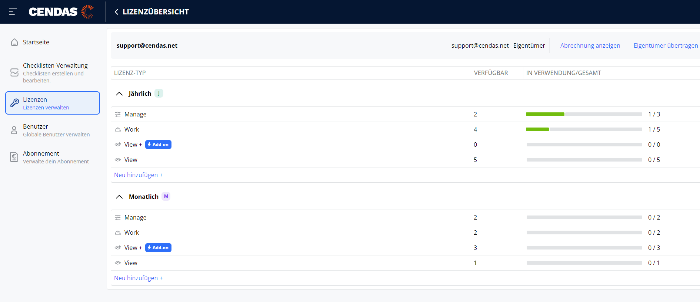Image resolution: width=700 pixels, height=302 pixels.
Task: Click the Manage sliders icon under Jährlich
Action: coord(118,114)
